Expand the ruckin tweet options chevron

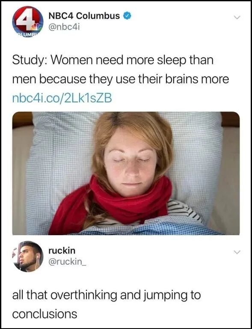click(x=237, y=252)
